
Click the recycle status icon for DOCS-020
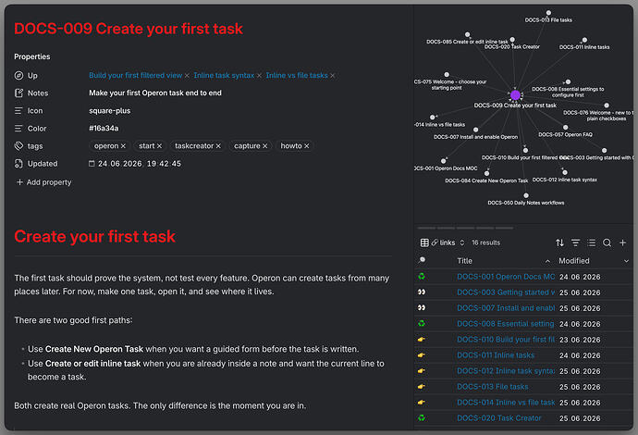422,418
